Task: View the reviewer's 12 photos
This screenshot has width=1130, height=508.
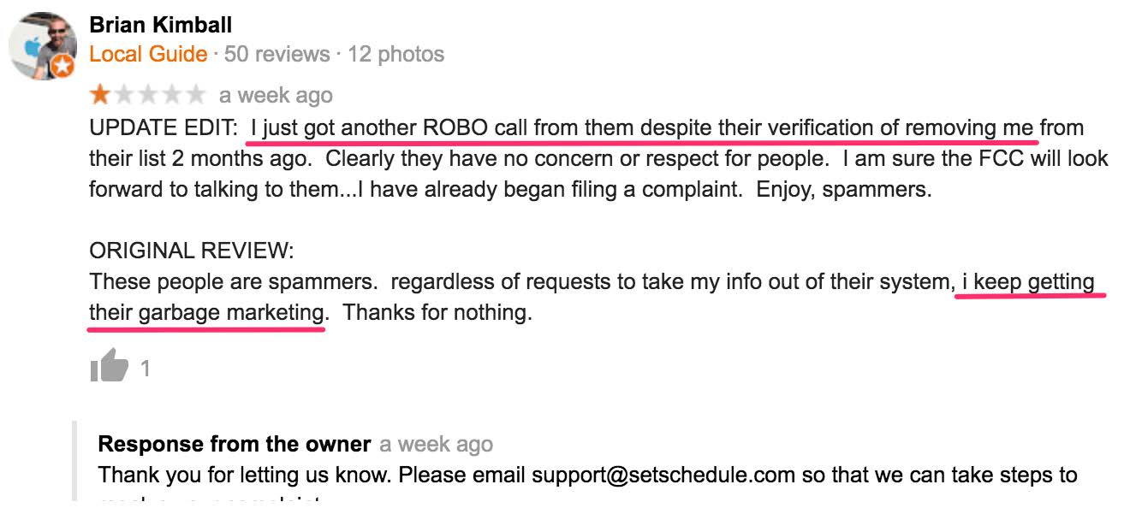Action: pos(395,55)
